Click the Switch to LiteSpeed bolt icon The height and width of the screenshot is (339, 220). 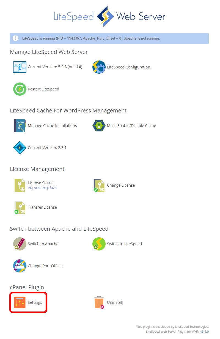pyautogui.click(x=99, y=244)
